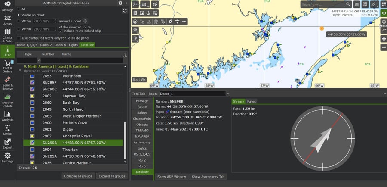Open the Type filter dropdown
Screen dimensions: 387x187
39,60
